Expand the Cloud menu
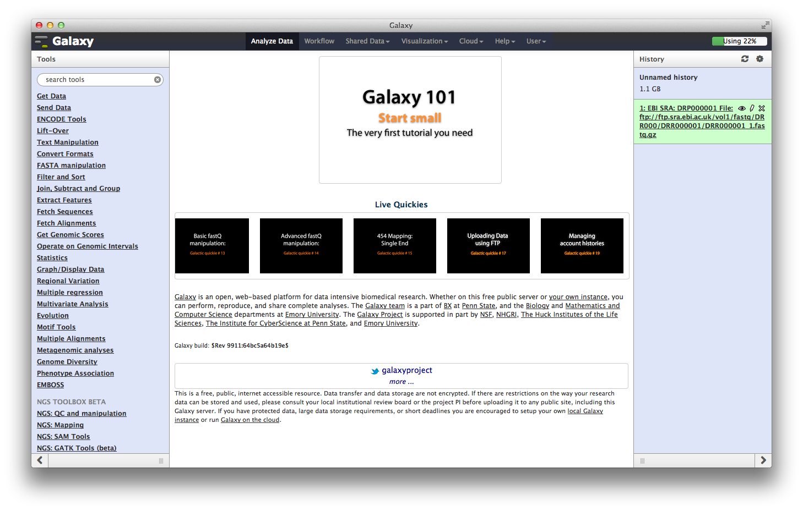The height and width of the screenshot is (511, 803). coord(471,41)
